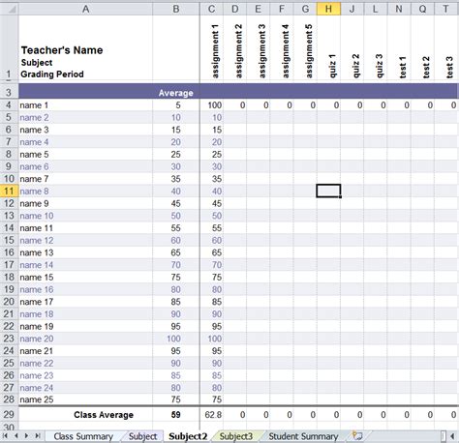Select class average value 59
The image size is (459, 443).
coord(176,415)
